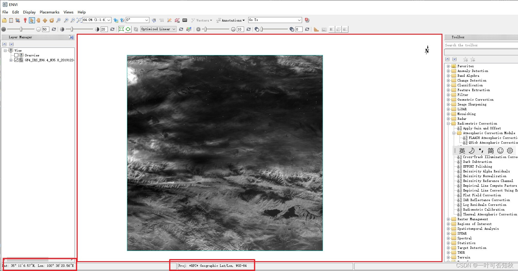
Task: Open the Help menu
Action: pos(82,12)
